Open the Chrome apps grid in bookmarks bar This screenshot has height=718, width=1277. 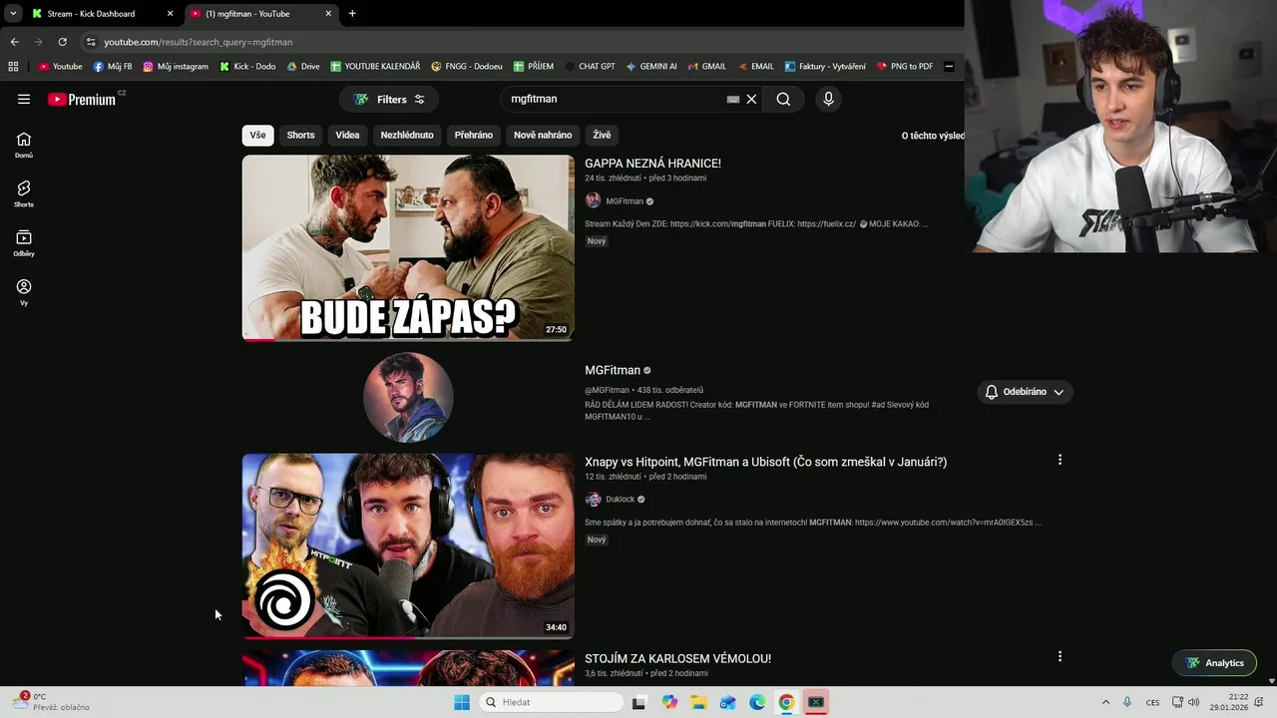pos(13,66)
